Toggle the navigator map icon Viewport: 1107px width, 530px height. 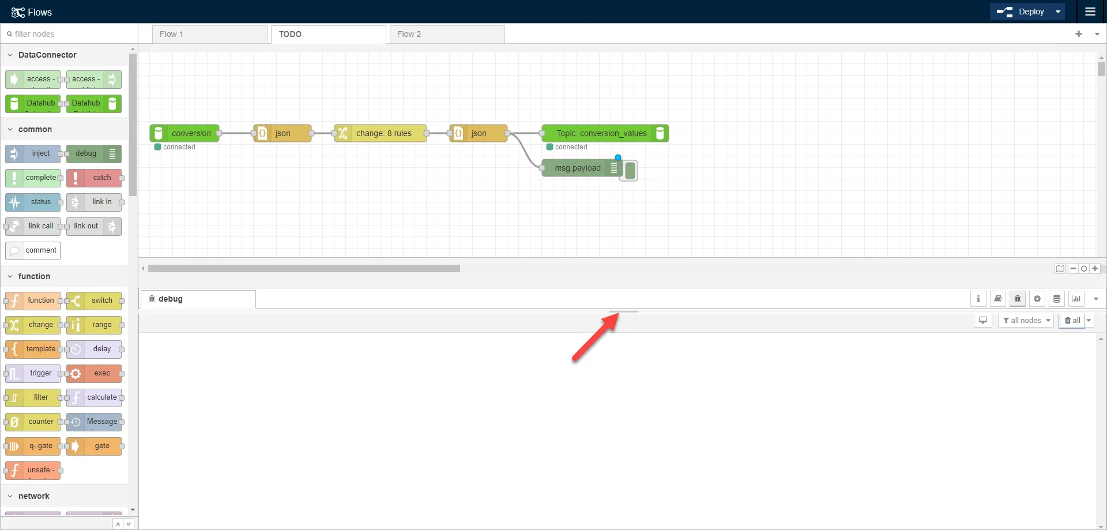(1060, 269)
